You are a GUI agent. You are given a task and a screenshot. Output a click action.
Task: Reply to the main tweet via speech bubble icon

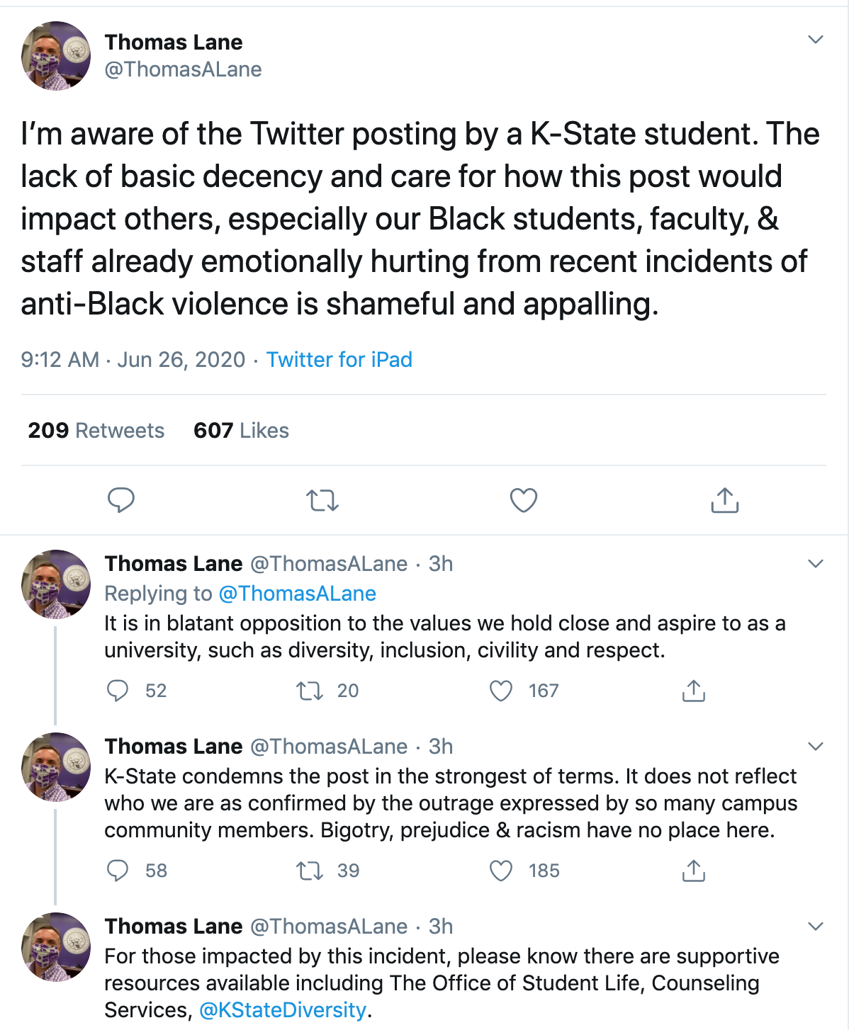coord(120,500)
